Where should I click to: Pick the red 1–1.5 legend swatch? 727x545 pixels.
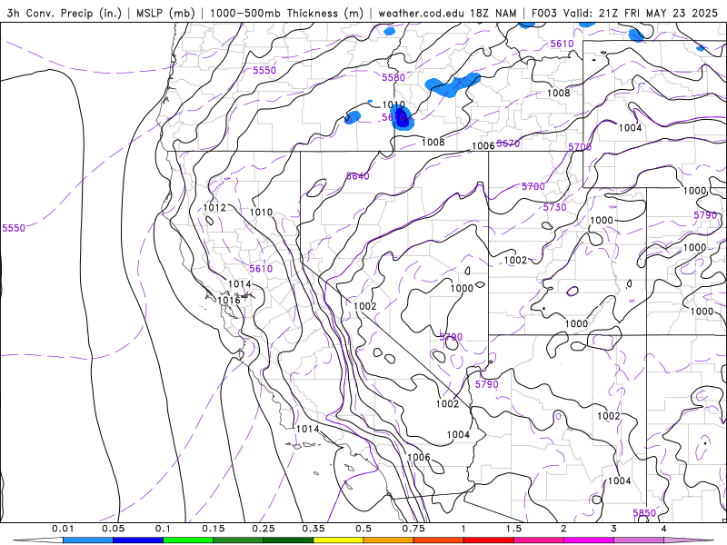point(489,540)
